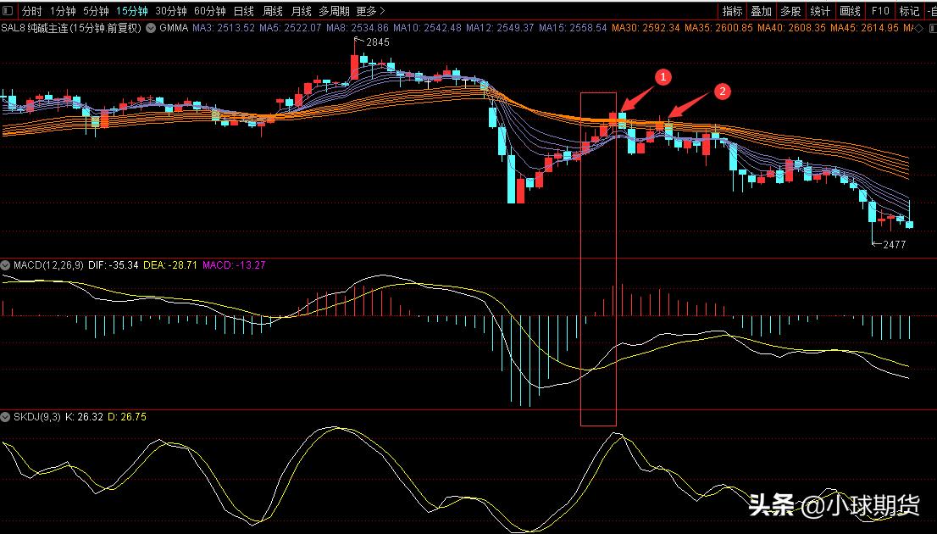
Task: Switch to 60分钟 chart period
Action: [x=210, y=11]
